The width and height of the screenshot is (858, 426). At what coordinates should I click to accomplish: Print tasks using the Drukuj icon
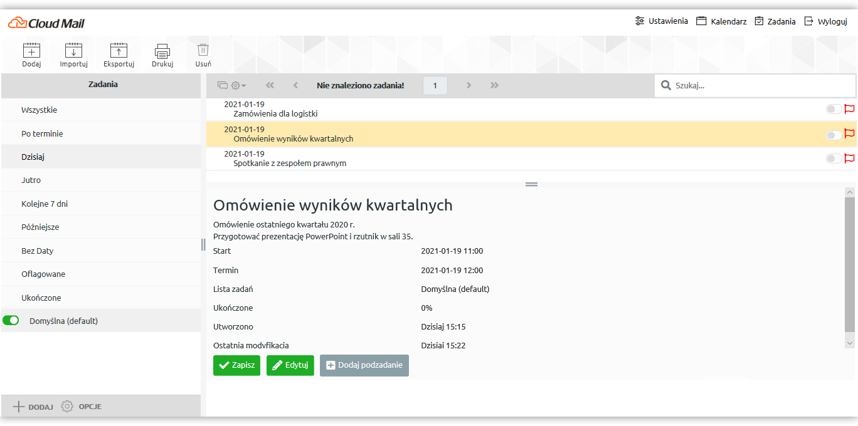(162, 51)
